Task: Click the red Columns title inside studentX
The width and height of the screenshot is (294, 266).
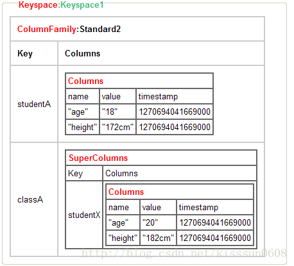Action: click(x=126, y=192)
